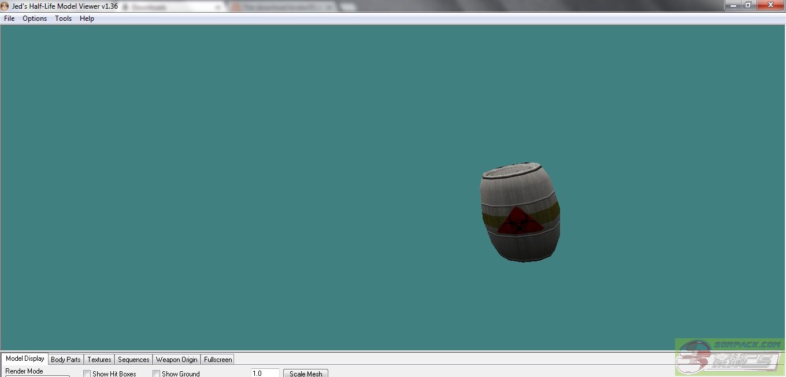Enable the Show Hit Boxes checkbox
This screenshot has width=786, height=377.
tap(87, 374)
